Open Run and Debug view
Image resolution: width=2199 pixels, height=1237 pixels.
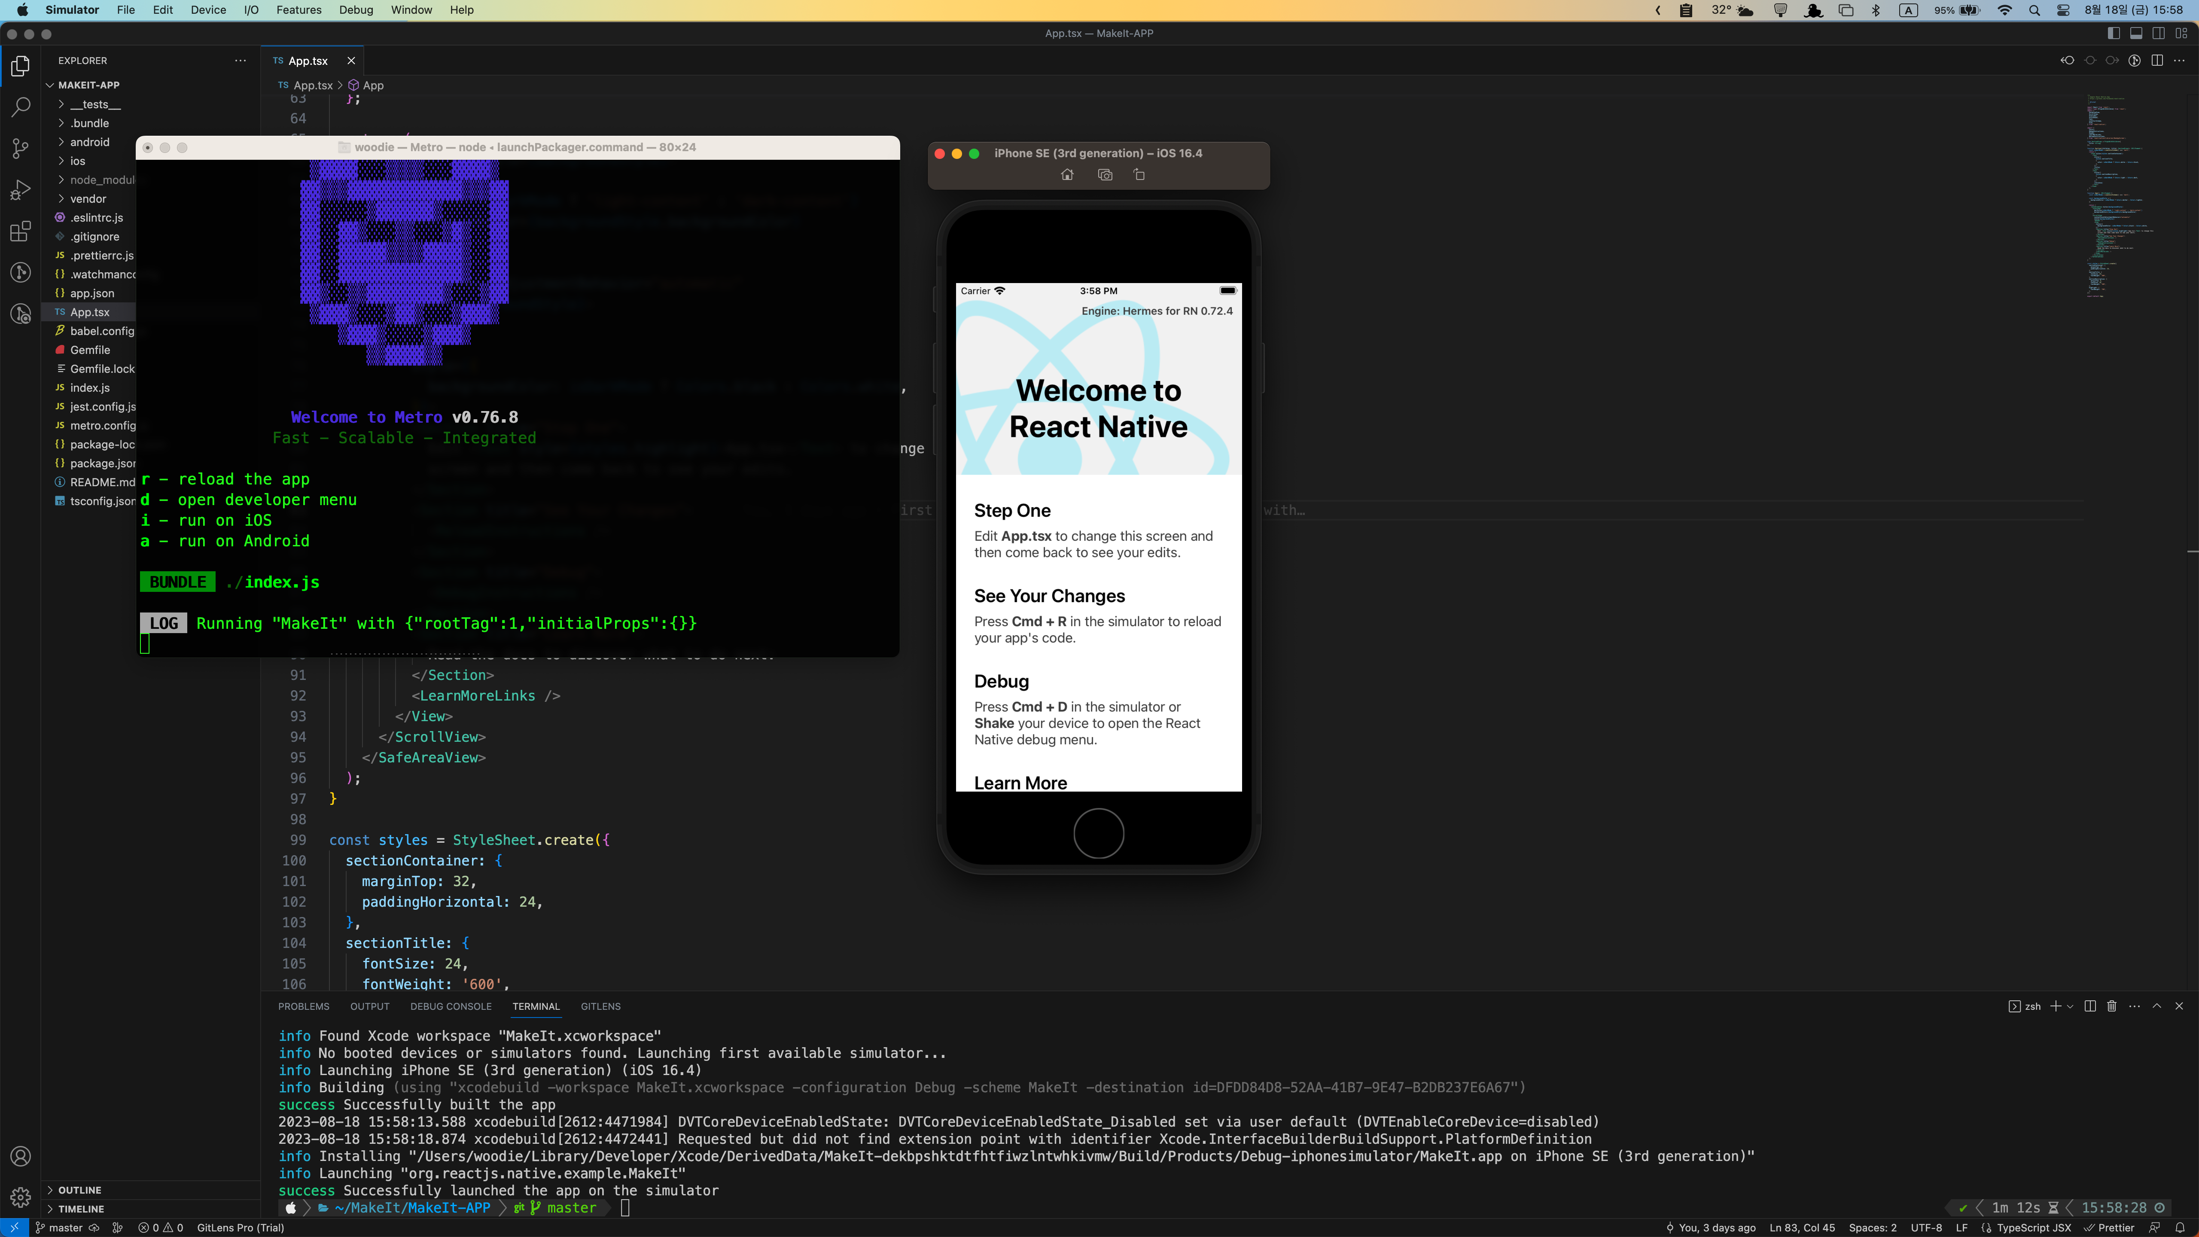(21, 189)
